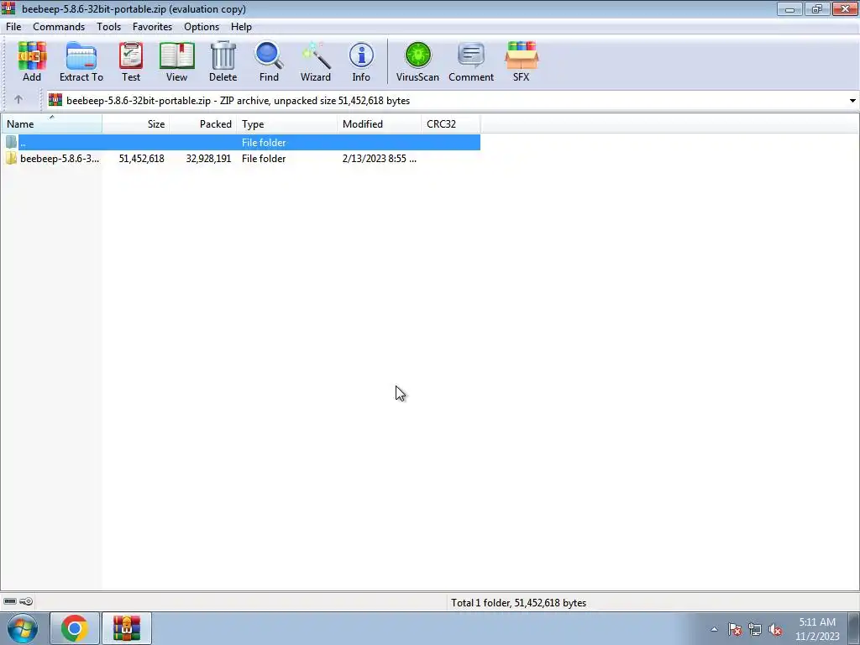Go up one level with arrow
The width and height of the screenshot is (860, 645).
[x=18, y=100]
